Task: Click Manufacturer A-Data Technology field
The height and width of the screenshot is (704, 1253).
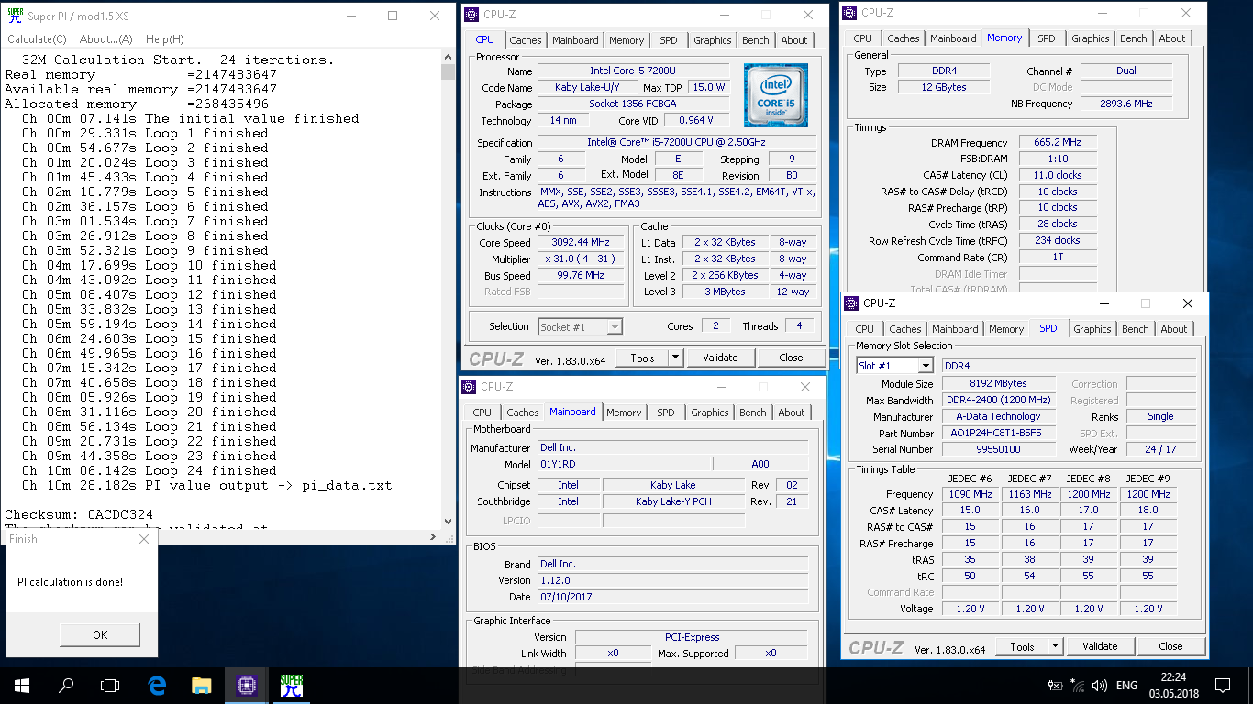Action: pos(998,416)
